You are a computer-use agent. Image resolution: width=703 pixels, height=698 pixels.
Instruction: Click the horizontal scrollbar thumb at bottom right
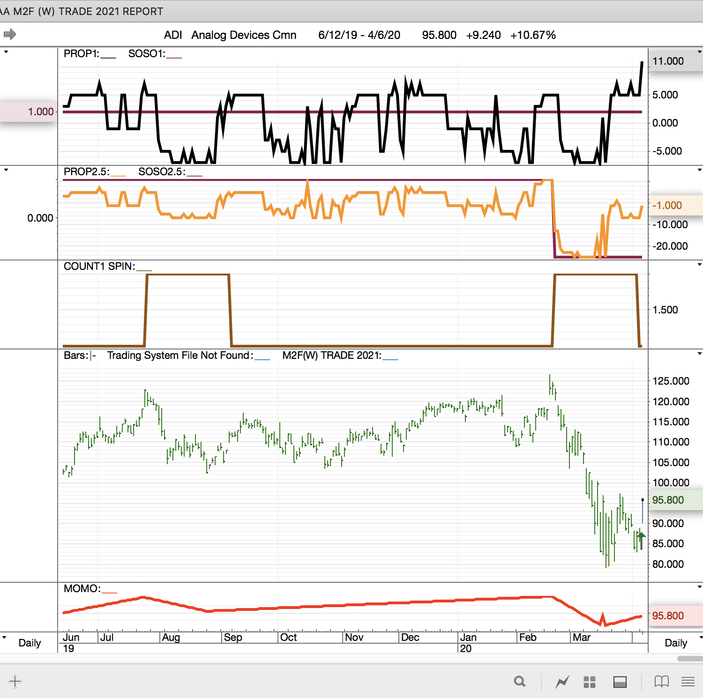[x=690, y=658]
